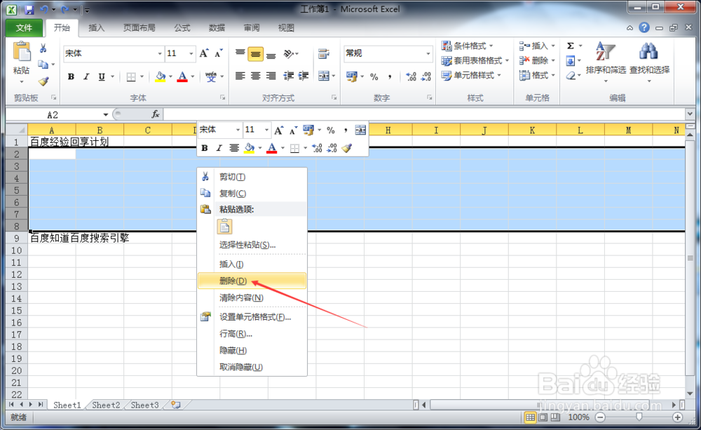
Task: Choose 行高(R)... in the context menu
Action: (252, 334)
